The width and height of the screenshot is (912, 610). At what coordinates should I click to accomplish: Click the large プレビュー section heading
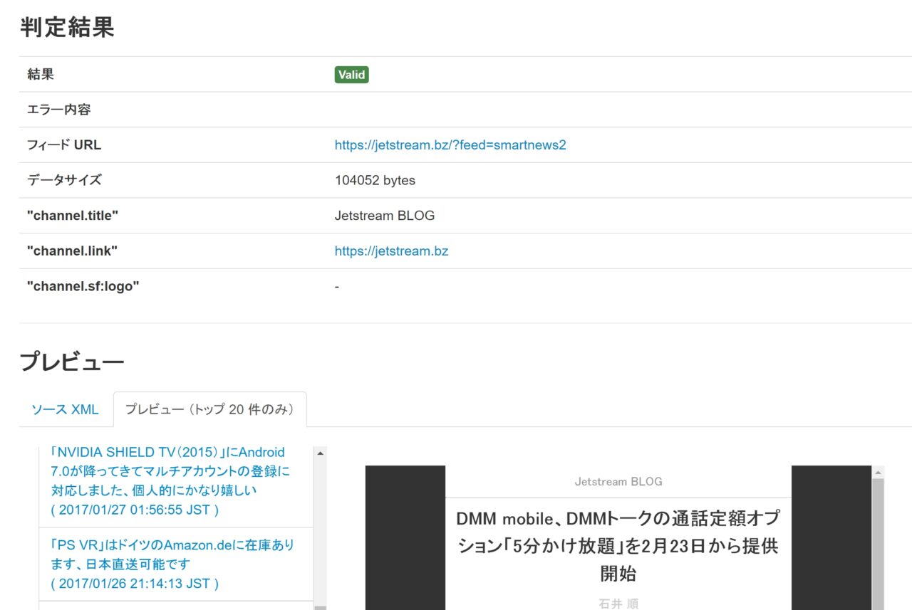(72, 362)
